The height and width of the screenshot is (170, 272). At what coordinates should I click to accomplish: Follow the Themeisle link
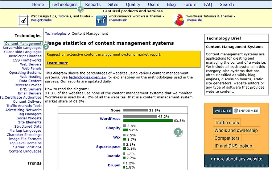(194, 20)
